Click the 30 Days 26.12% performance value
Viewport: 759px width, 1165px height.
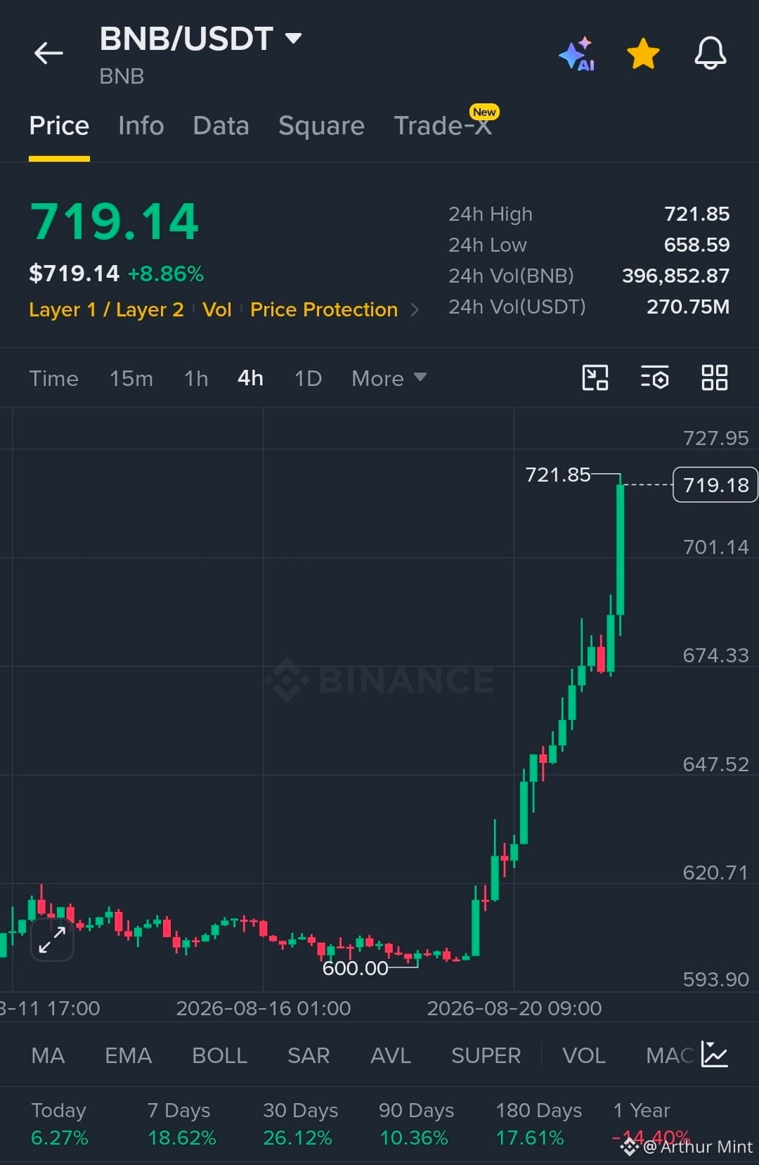point(297,1138)
